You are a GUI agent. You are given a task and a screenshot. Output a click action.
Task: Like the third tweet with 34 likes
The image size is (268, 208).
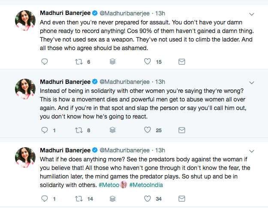pyautogui.click(x=148, y=199)
